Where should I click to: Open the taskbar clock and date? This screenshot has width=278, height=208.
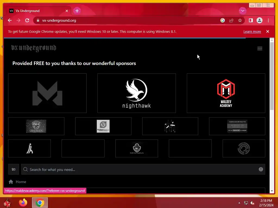tap(266, 203)
